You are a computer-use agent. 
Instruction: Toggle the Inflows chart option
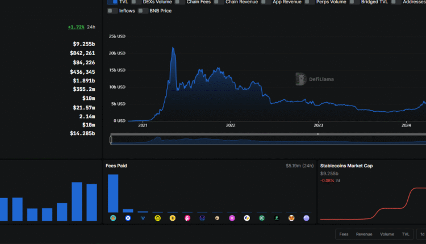pos(112,11)
